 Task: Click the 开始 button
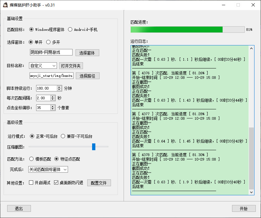[244, 208]
